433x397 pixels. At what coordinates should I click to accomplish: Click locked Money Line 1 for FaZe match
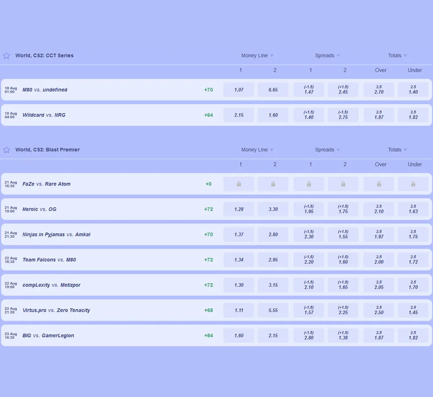click(x=239, y=184)
